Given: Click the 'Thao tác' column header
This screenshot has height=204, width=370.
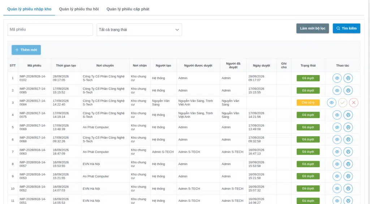Looking at the screenshot, I should pos(343,65).
